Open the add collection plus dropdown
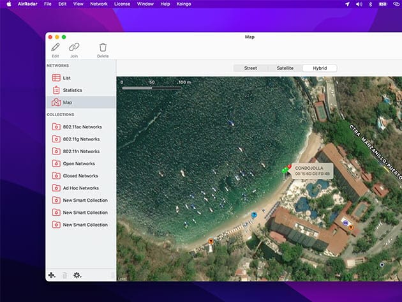Screen dimensions: 402x302 [52, 275]
